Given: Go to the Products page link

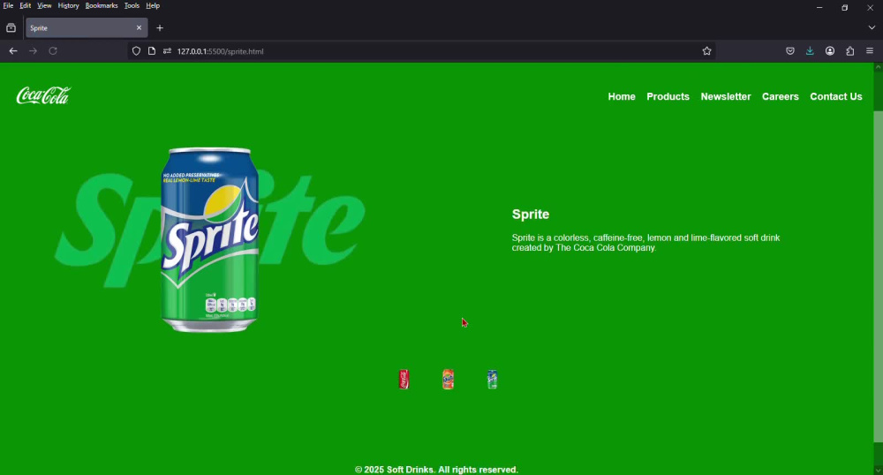Looking at the screenshot, I should tap(668, 97).
